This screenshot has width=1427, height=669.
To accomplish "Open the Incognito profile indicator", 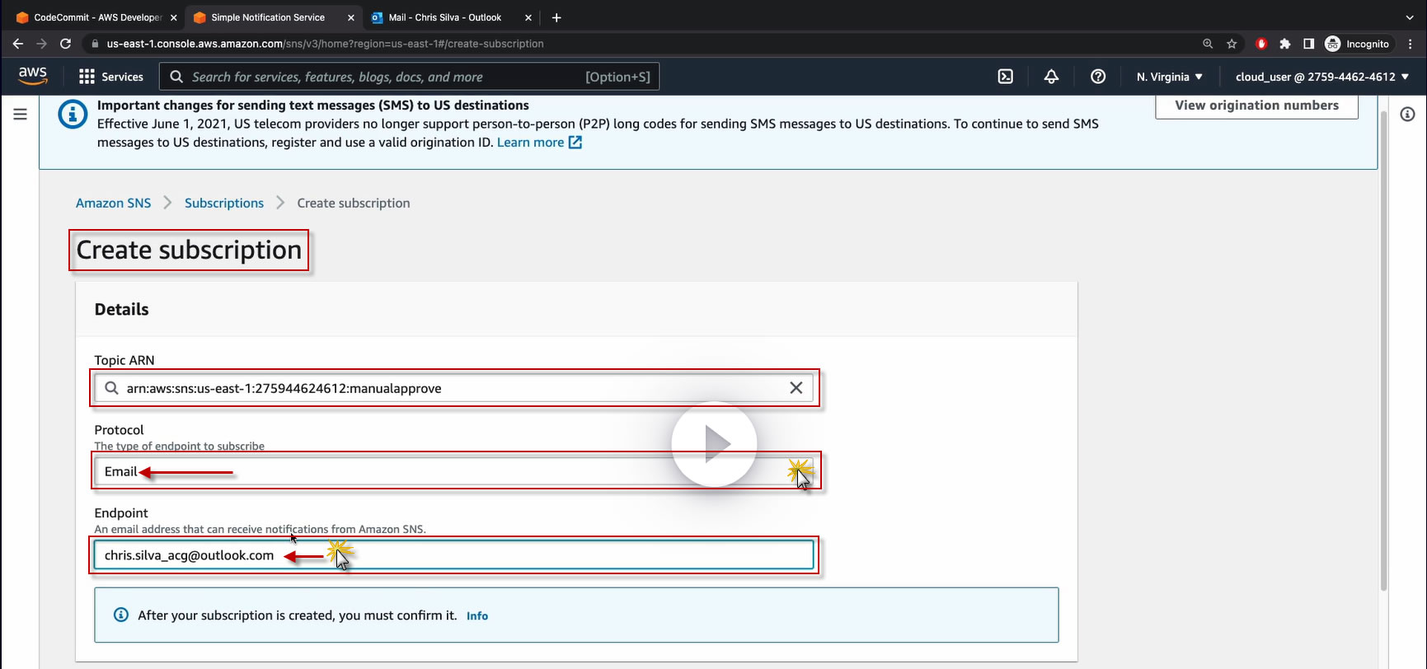I will [x=1357, y=44].
